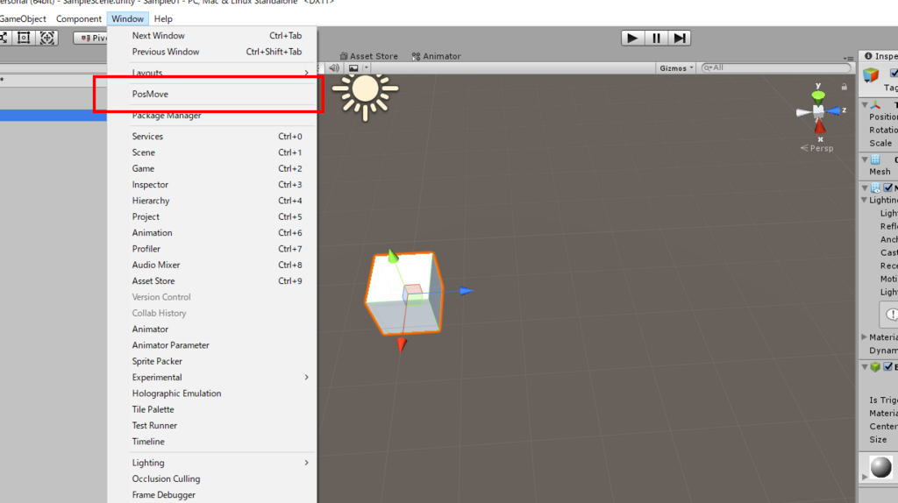Open the Asset Store tab
This screenshot has height=503, width=898.
click(x=369, y=56)
